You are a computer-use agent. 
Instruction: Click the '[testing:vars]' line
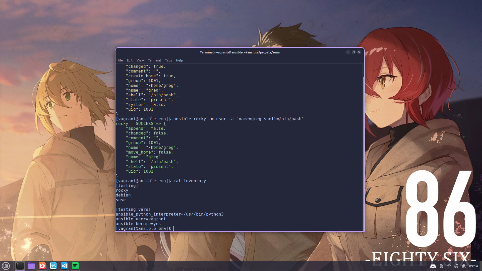click(x=133, y=209)
